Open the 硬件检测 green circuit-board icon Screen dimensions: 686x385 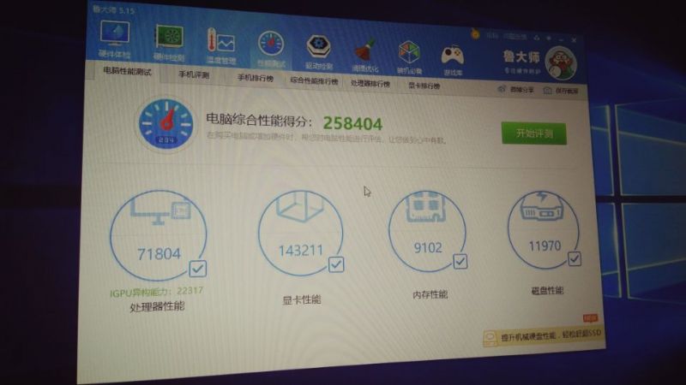pyautogui.click(x=169, y=38)
